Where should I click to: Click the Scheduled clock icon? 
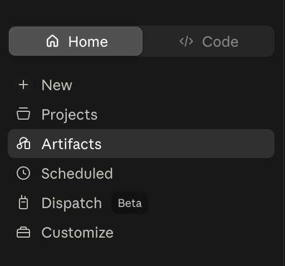click(x=23, y=173)
